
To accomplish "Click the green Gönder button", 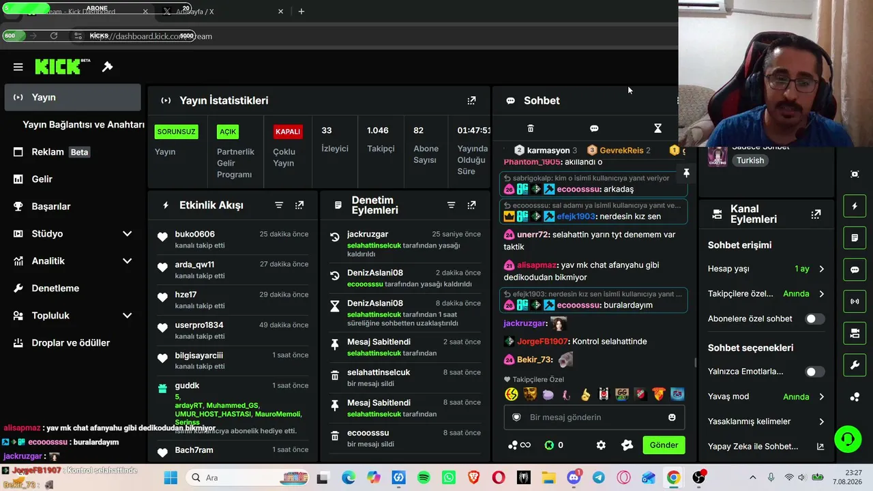I will 664,445.
